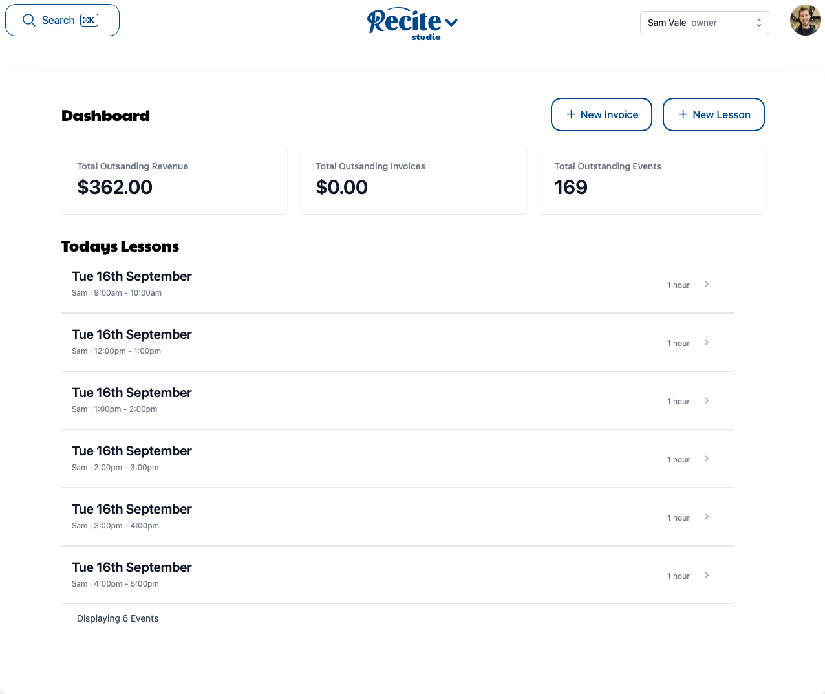The image size is (825, 694).
Task: Open the 9:00am - 10:00am lesson chevron
Action: pyautogui.click(x=707, y=284)
